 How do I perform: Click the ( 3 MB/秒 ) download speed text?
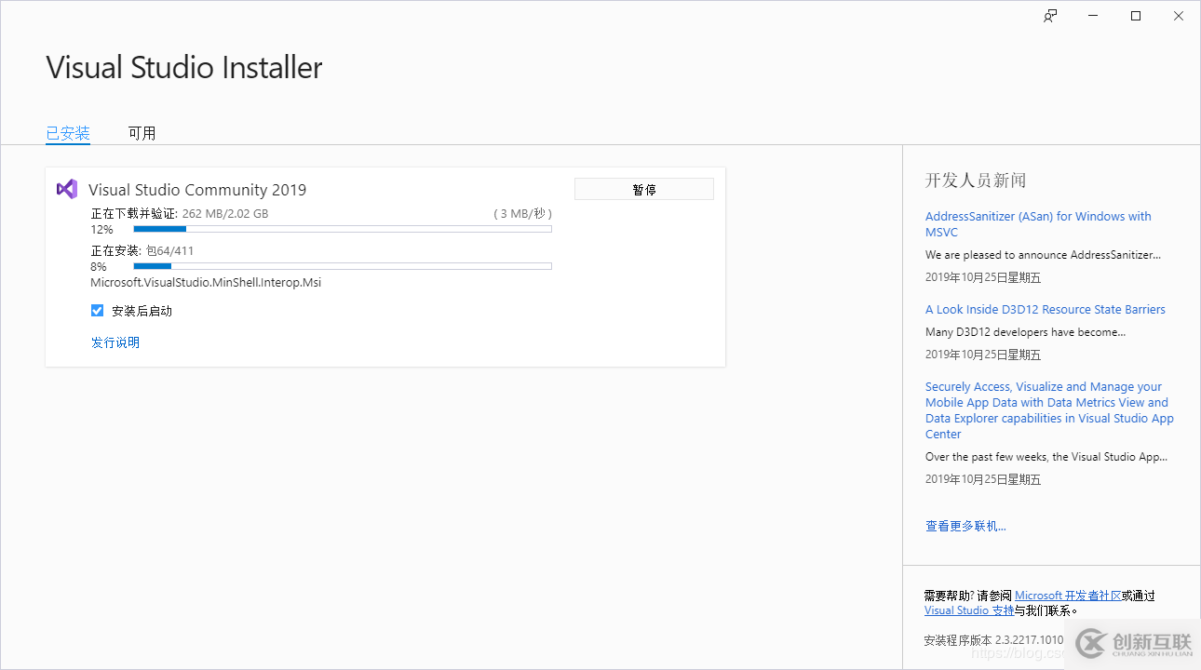point(522,214)
